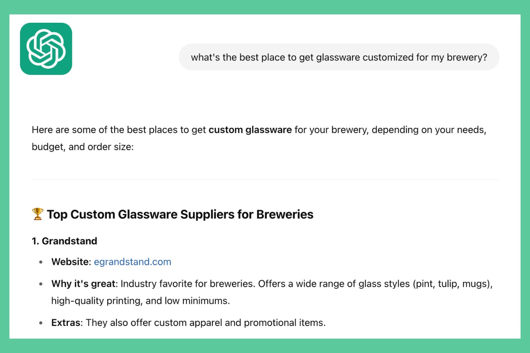
Task: Click the "budget, and order size:" line
Action: 83,147
